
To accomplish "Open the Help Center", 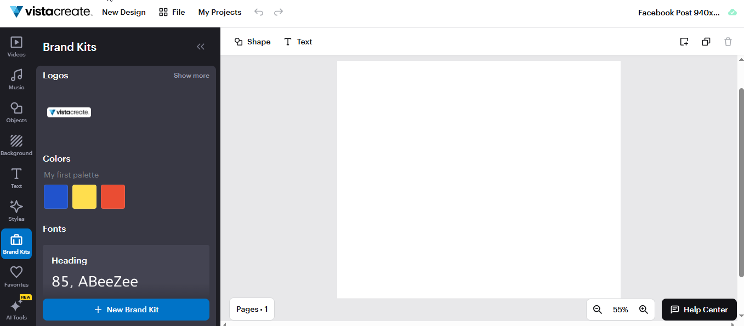I will click(699, 310).
